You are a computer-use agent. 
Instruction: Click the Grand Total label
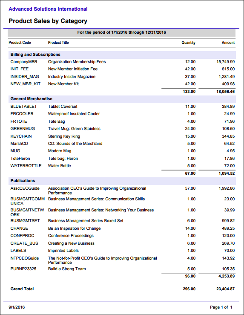[22, 289]
